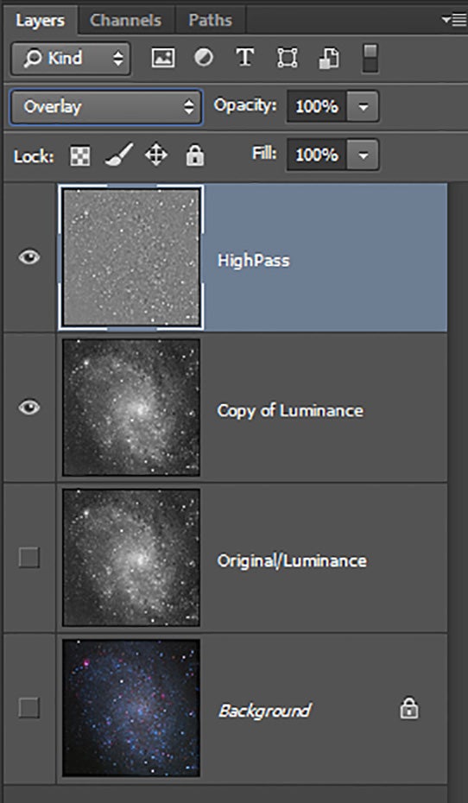Lock transparent pixels checkerboard icon
The width and height of the screenshot is (468, 803).
click(80, 155)
